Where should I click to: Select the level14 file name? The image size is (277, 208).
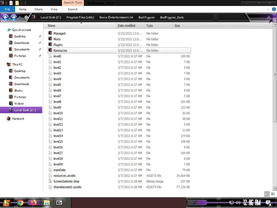(x=58, y=136)
